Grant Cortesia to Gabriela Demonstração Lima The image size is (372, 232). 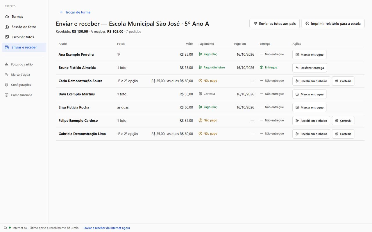(343, 134)
